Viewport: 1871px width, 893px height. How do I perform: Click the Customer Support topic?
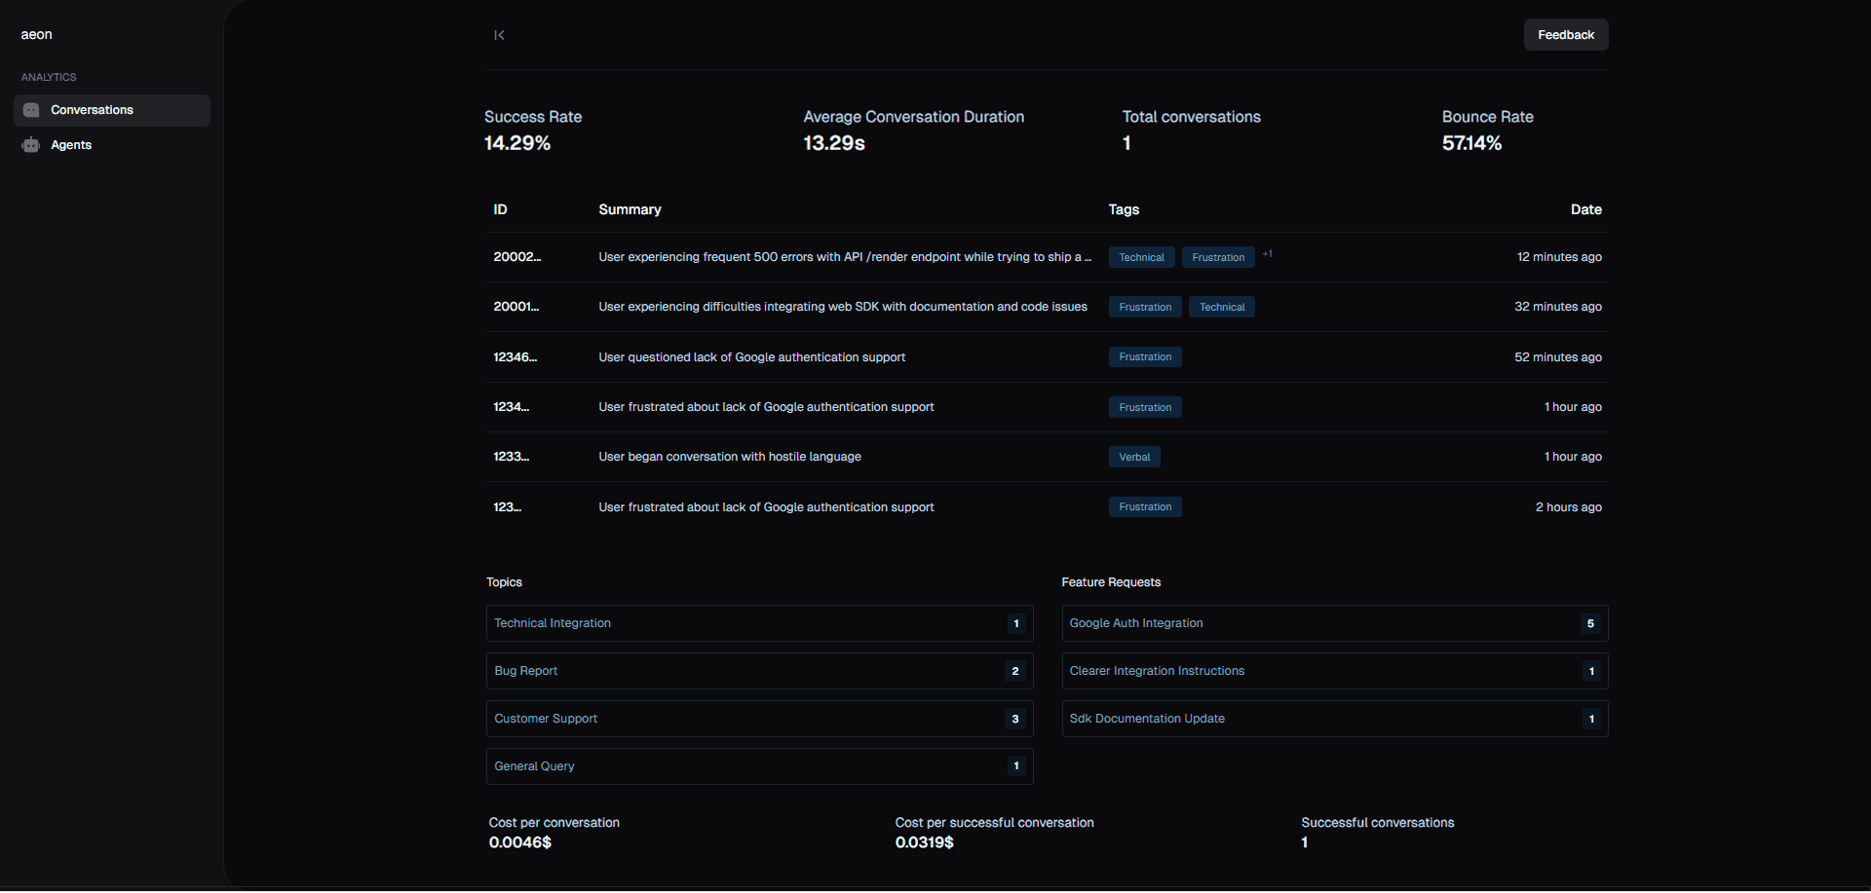pos(759,719)
